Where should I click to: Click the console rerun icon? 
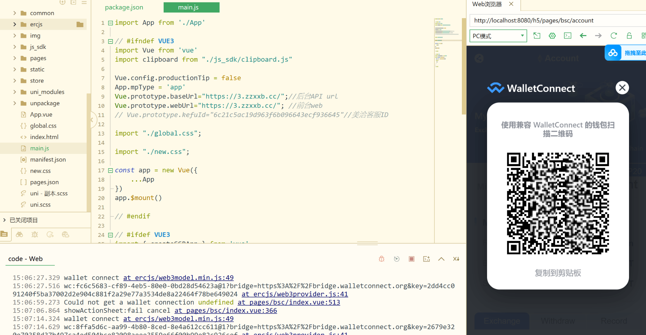[397, 259]
